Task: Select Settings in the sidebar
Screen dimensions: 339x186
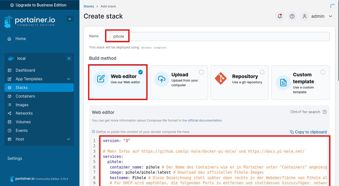Action: [x=15, y=158]
